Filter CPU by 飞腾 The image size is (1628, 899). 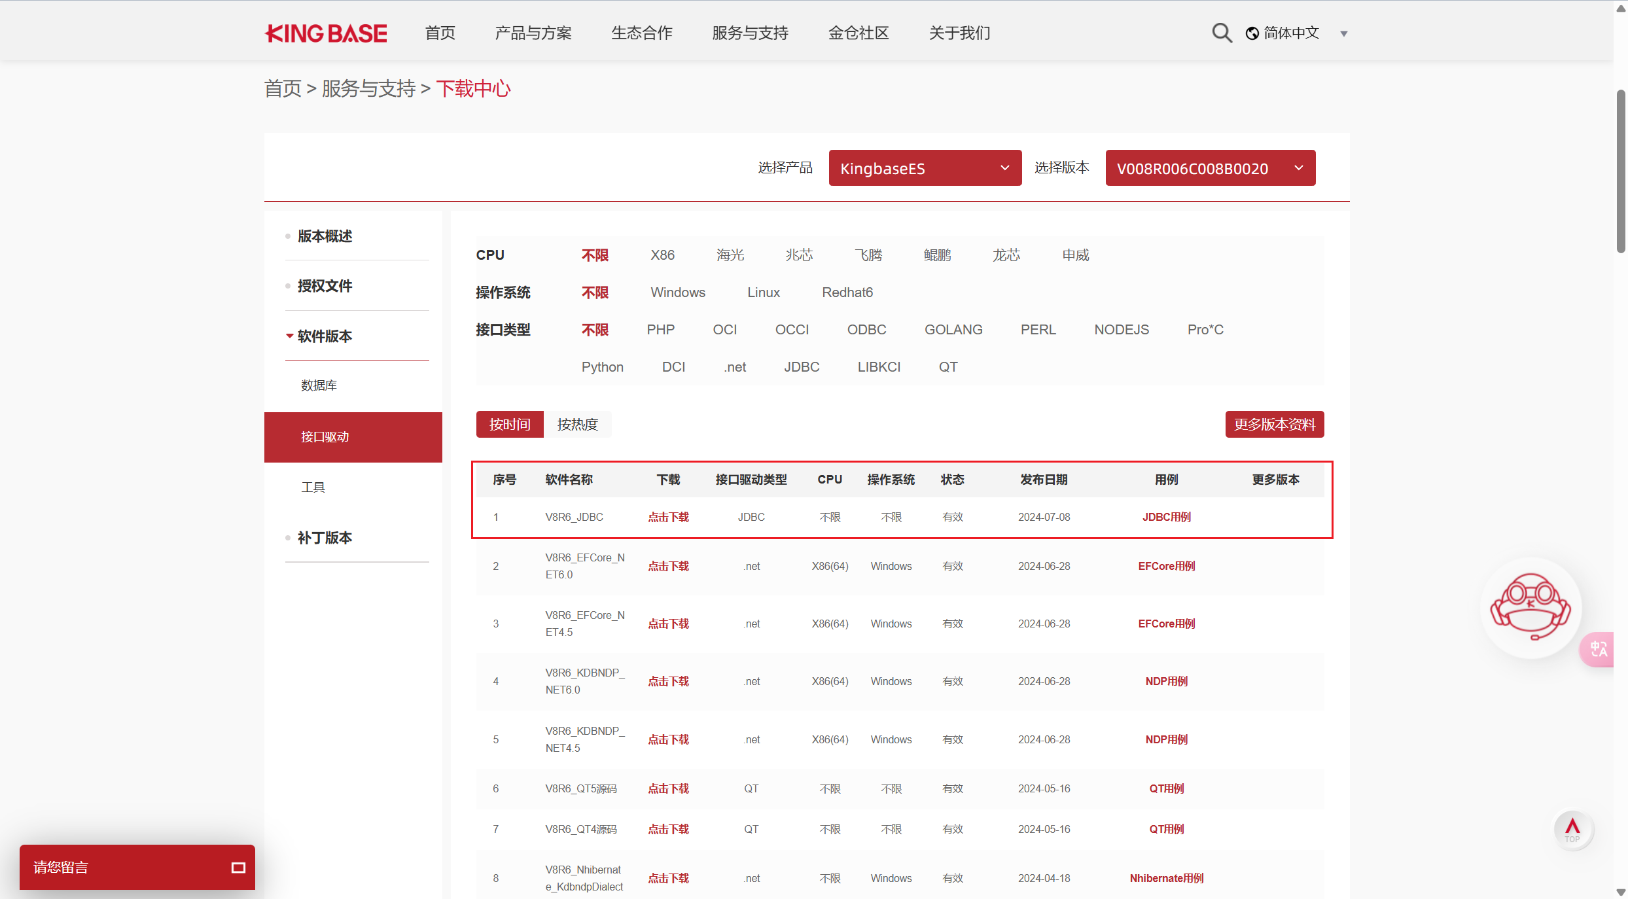point(868,255)
